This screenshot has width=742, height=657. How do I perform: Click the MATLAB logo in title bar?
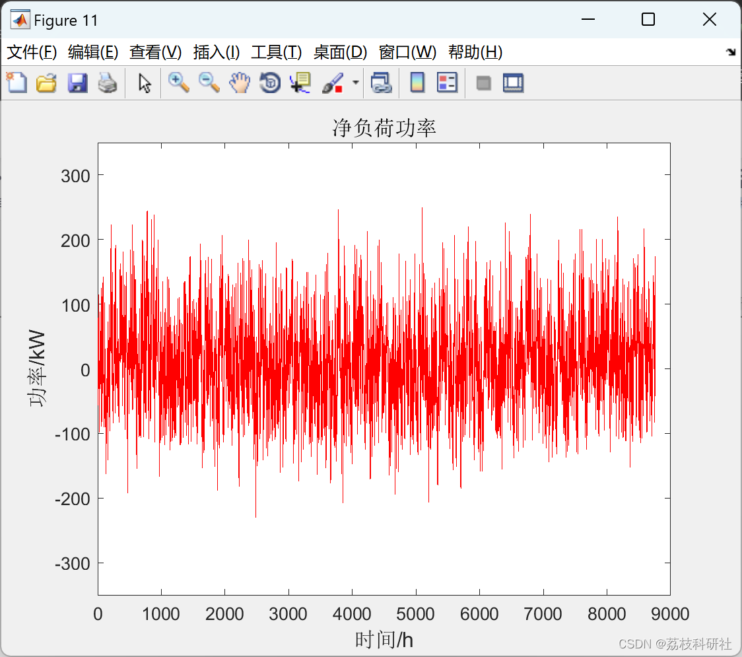20,20
